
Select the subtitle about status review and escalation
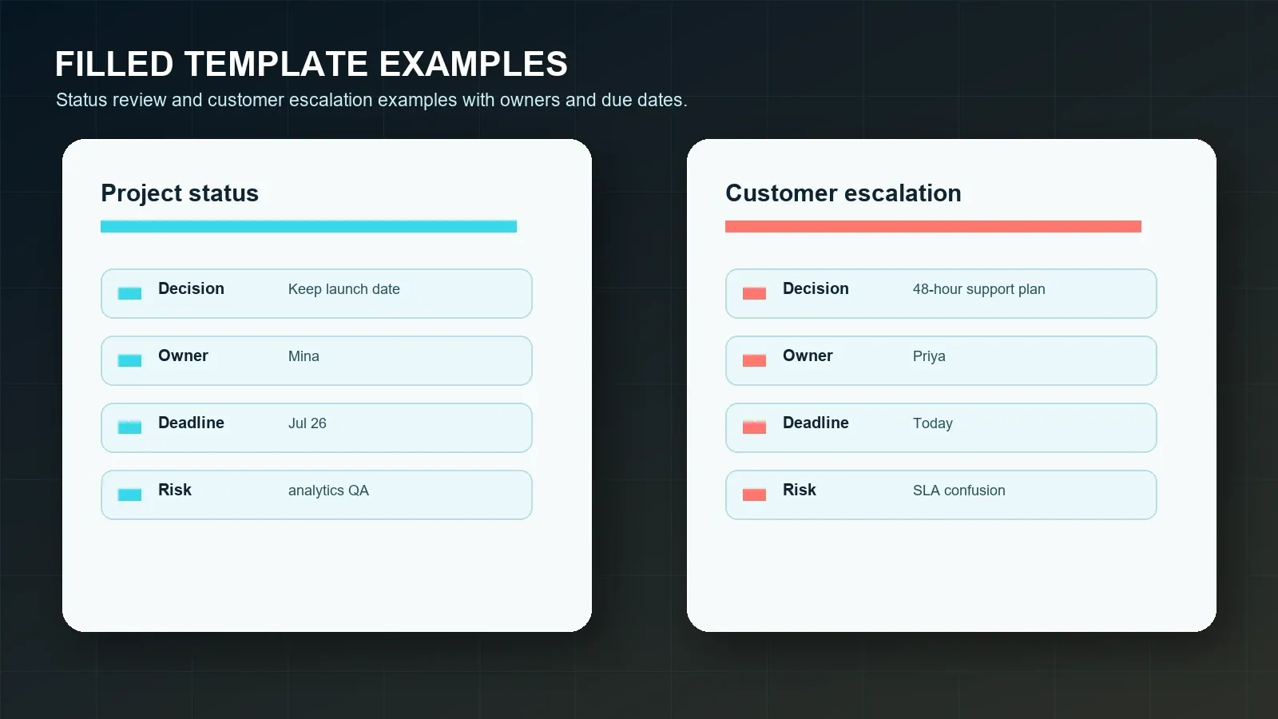371,101
